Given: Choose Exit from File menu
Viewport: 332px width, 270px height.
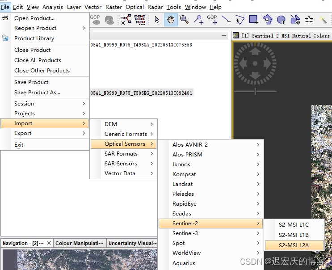Looking at the screenshot, I should click(45, 145).
